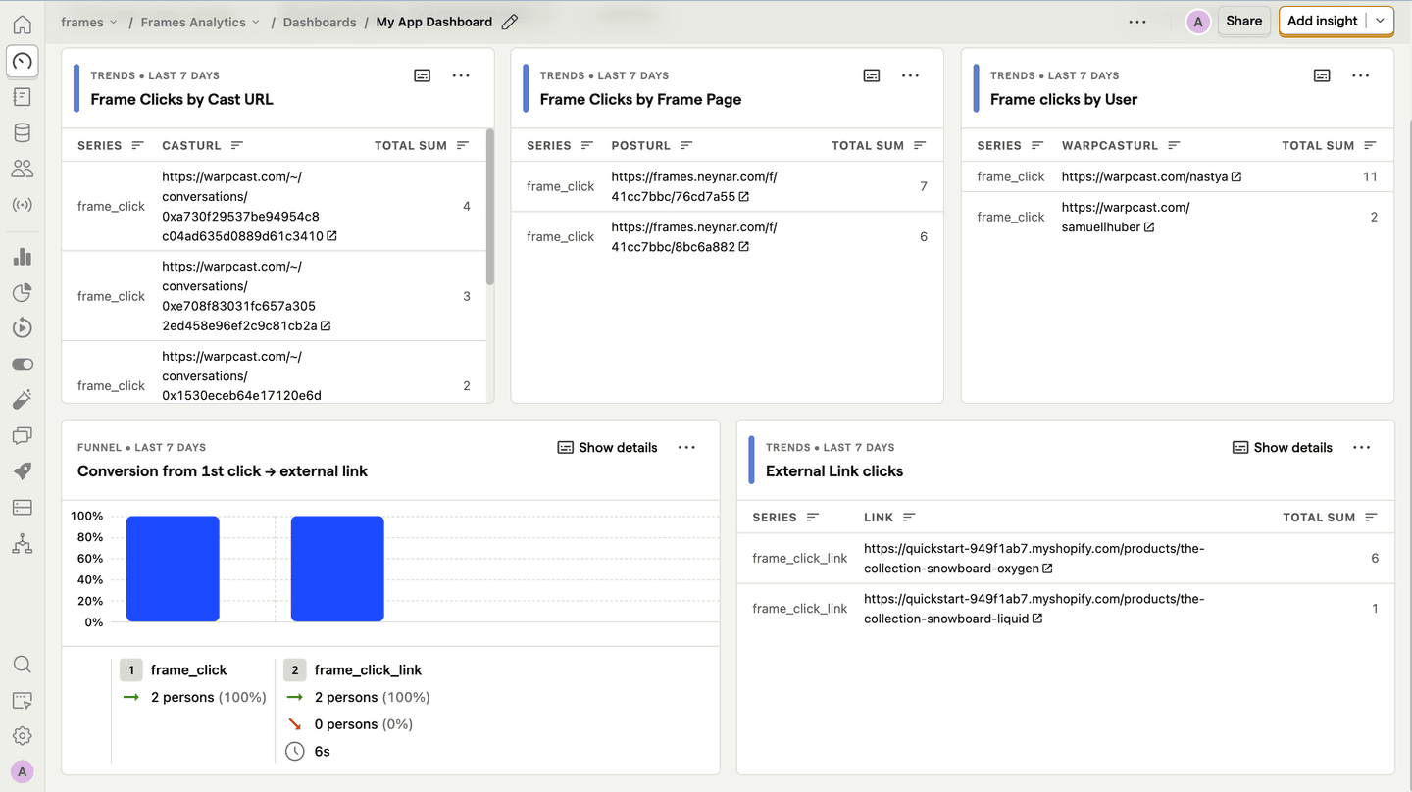The width and height of the screenshot is (1412, 792).
Task: Open external link icon beside snowboard-oxygen URL
Action: coord(1047,569)
